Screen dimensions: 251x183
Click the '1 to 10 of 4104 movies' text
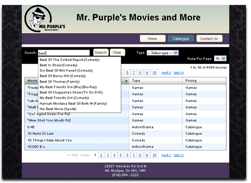(208, 67)
